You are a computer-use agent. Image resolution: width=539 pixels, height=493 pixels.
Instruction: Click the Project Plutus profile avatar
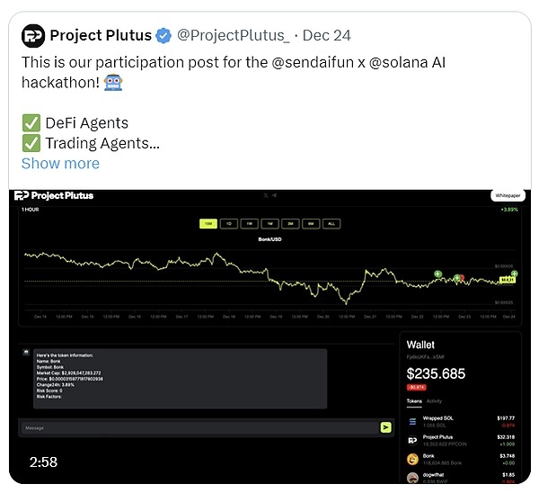32,36
